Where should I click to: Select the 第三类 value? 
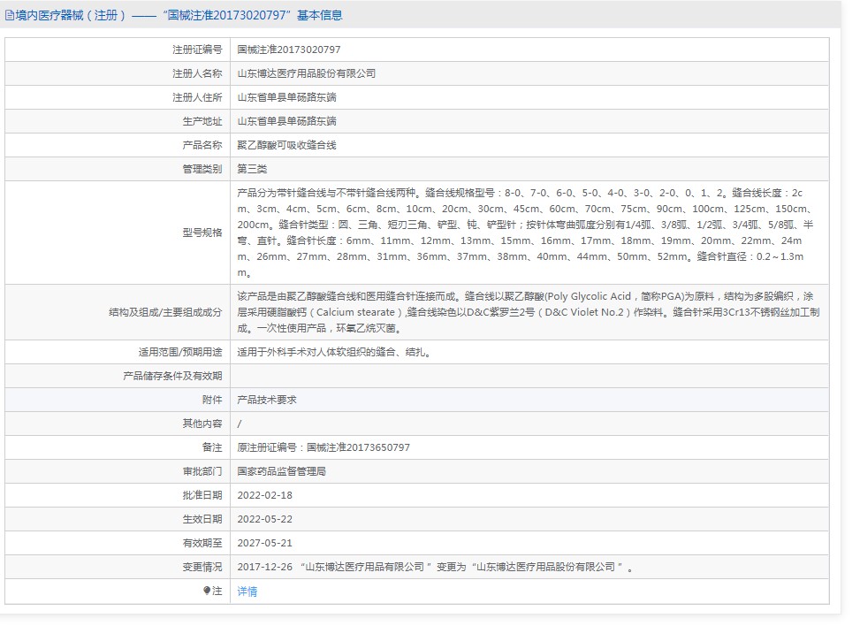pos(252,169)
